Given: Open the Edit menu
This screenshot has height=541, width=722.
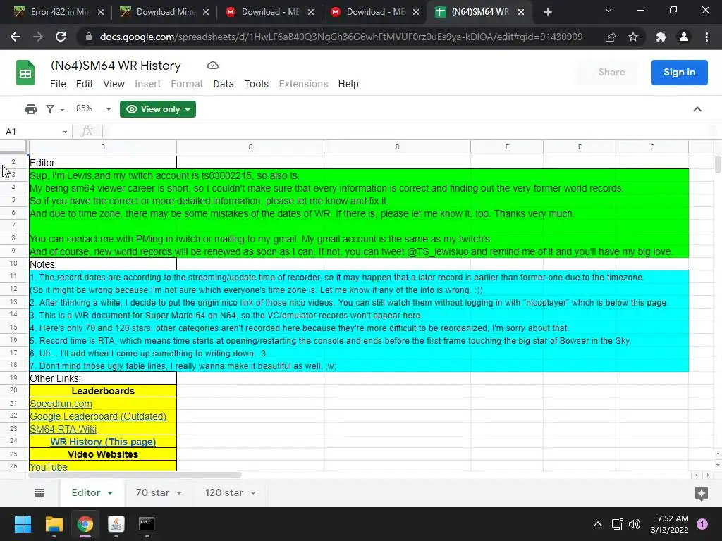Looking at the screenshot, I should [x=85, y=84].
